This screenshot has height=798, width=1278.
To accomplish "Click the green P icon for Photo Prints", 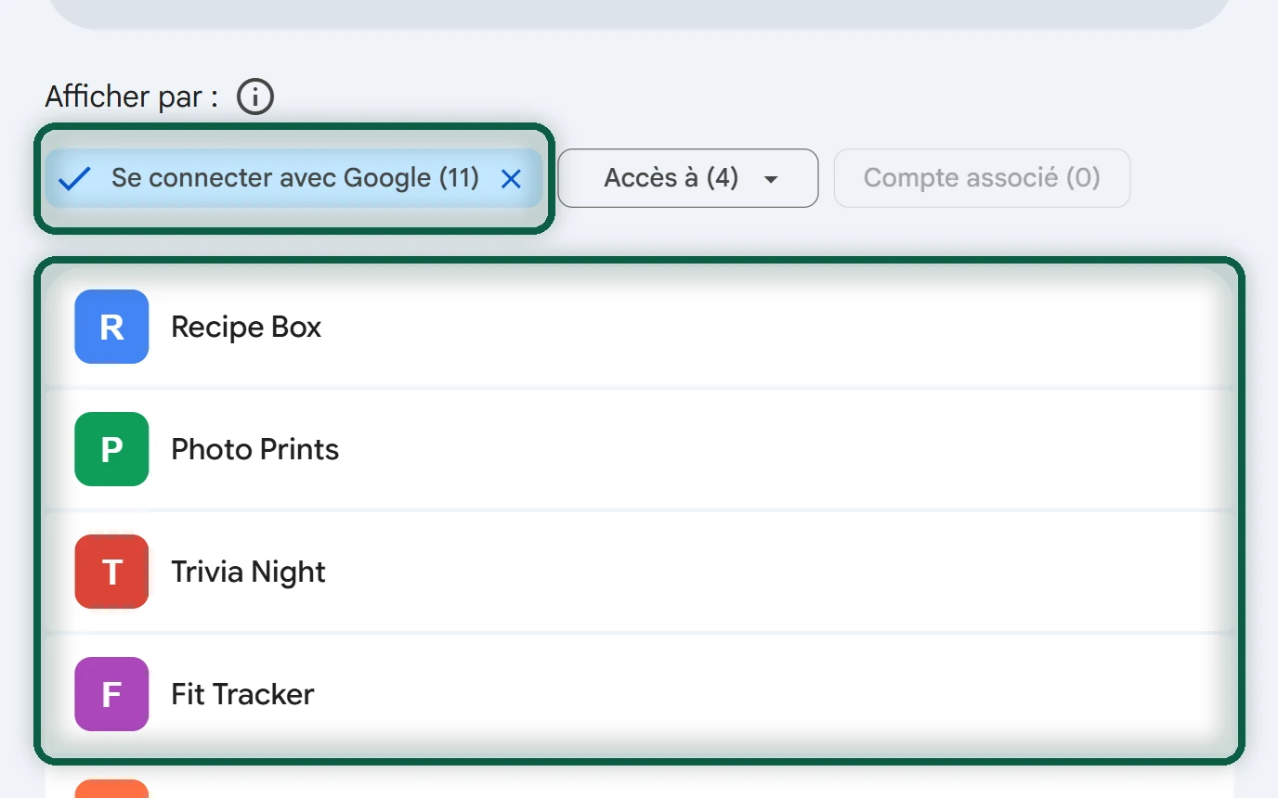I will click(x=111, y=449).
